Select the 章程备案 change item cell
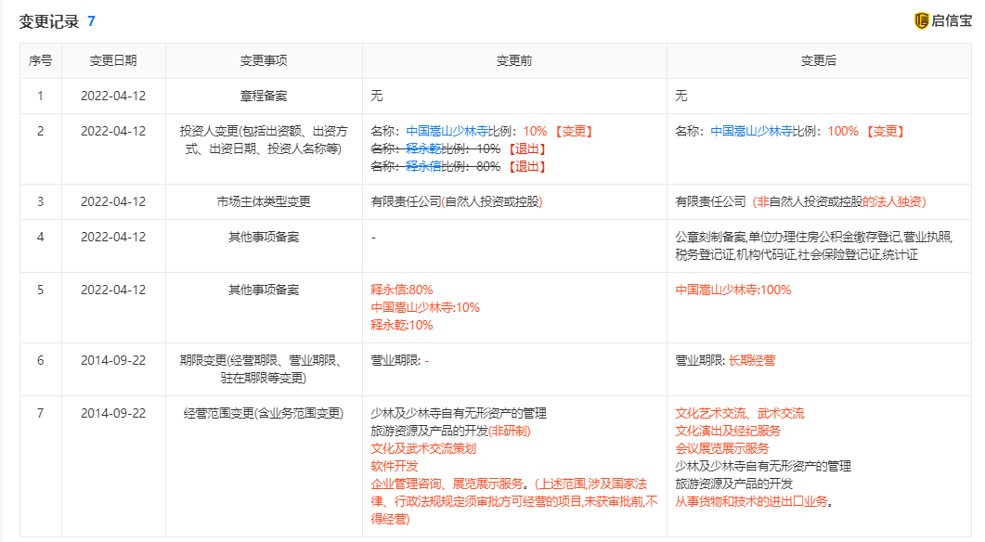This screenshot has height=542, width=985. 264,97
